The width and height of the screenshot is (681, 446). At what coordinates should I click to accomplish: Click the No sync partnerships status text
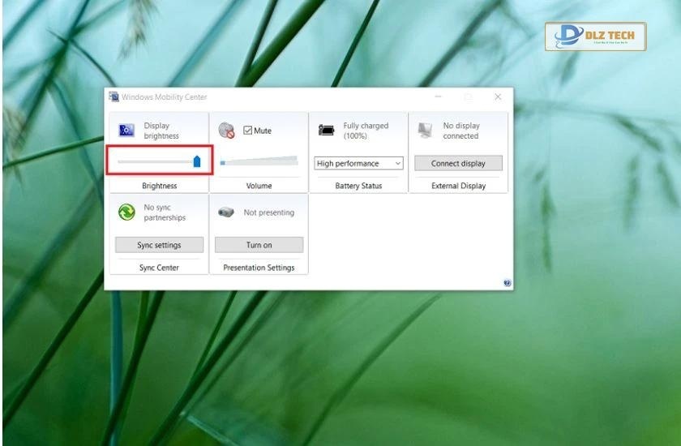tap(165, 212)
